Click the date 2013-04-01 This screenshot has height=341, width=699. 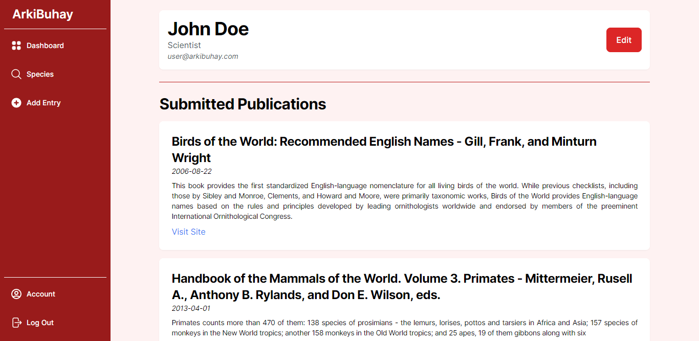(x=191, y=308)
